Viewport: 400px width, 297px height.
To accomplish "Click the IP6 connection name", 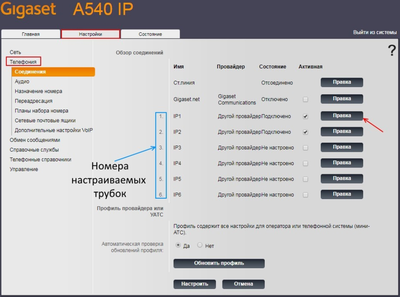I will (177, 195).
